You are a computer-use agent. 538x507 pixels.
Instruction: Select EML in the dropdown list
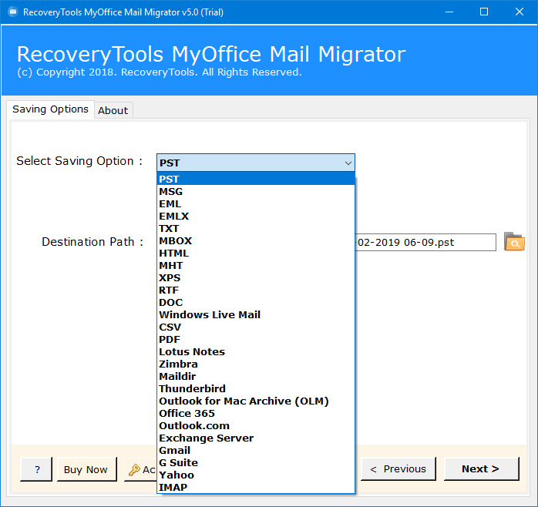tap(256, 203)
